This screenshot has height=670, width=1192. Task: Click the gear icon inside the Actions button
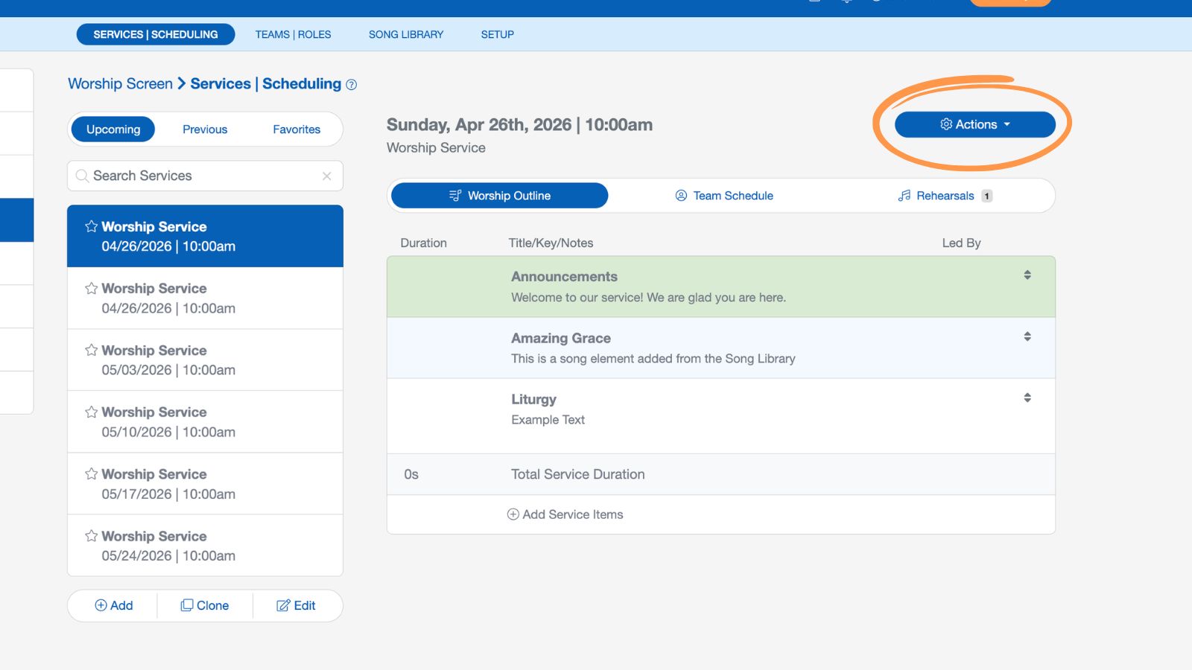coord(945,124)
